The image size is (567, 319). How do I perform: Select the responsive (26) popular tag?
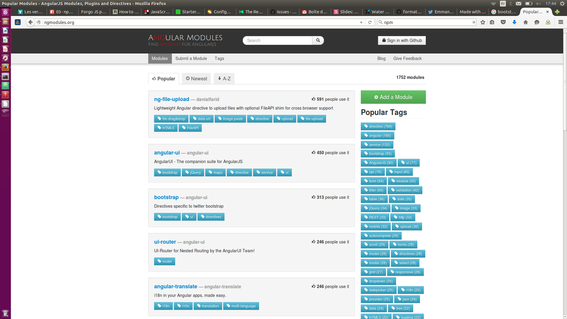[405, 272]
